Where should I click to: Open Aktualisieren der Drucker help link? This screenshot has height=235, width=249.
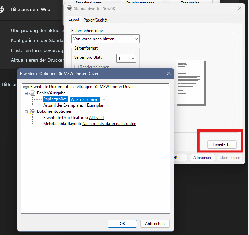[37, 60]
